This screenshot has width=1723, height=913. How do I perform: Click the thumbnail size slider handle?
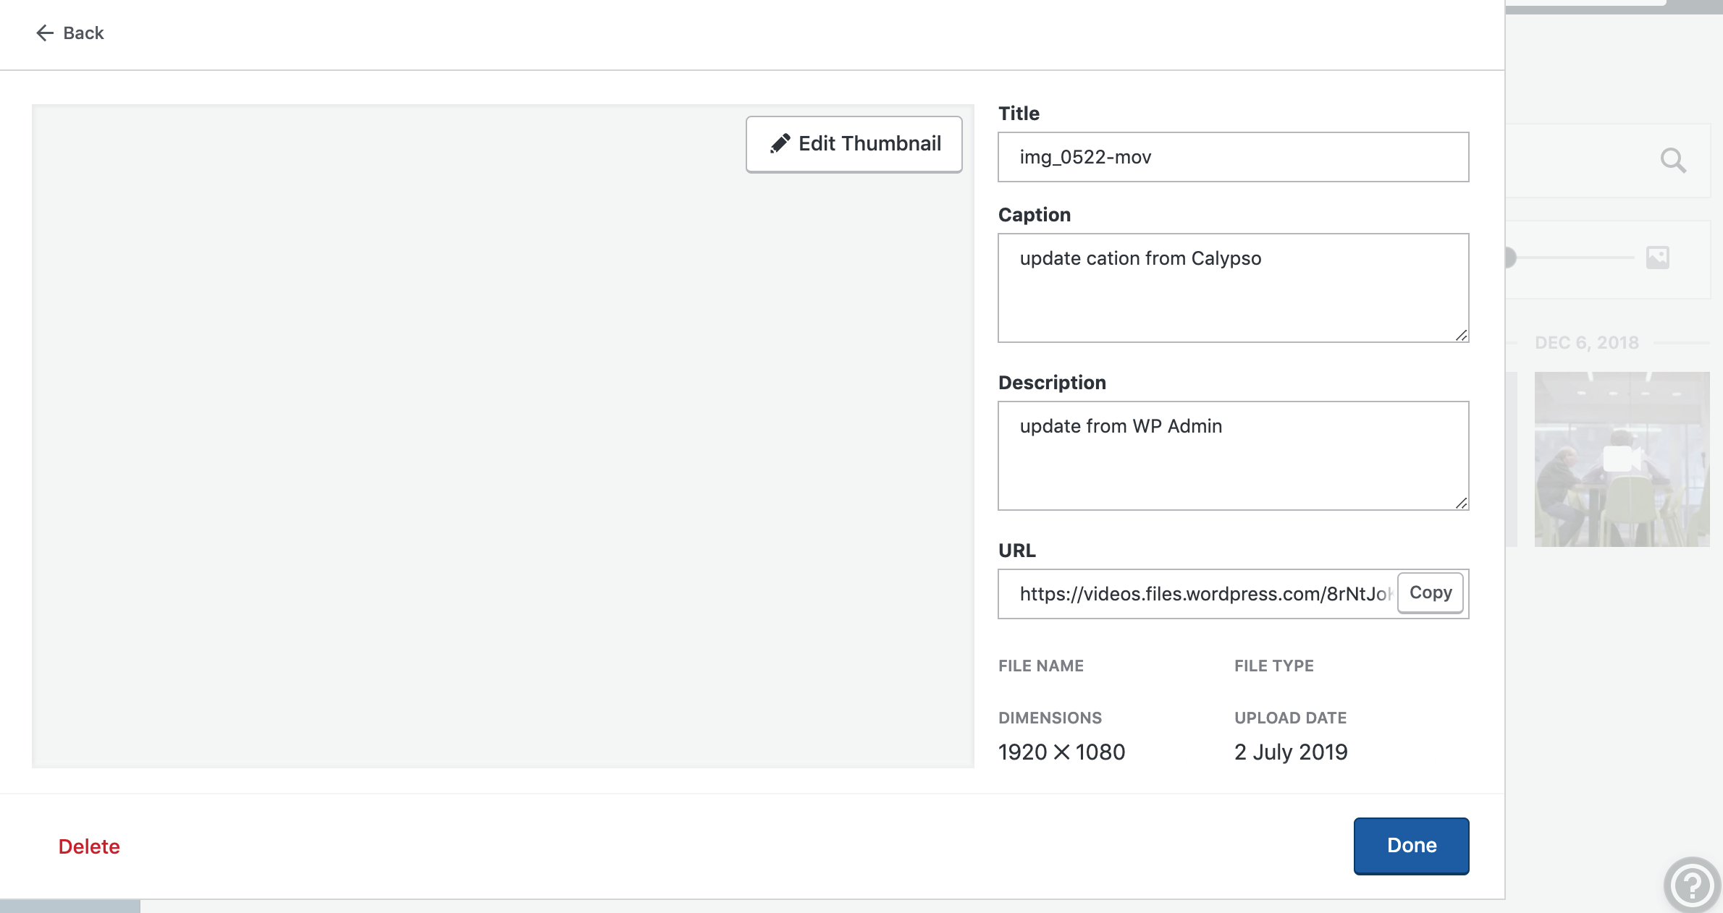[1510, 258]
